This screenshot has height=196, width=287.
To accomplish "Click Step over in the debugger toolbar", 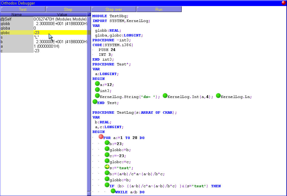I will coord(113,9).
